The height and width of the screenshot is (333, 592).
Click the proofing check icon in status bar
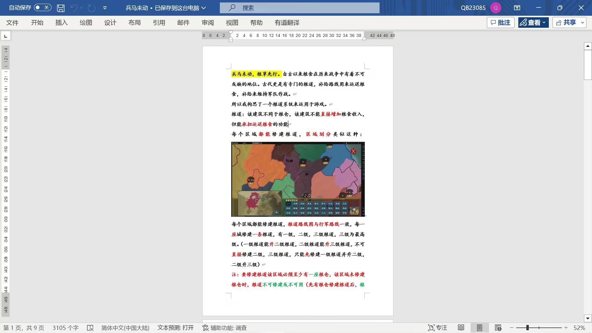pyautogui.click(x=90, y=328)
